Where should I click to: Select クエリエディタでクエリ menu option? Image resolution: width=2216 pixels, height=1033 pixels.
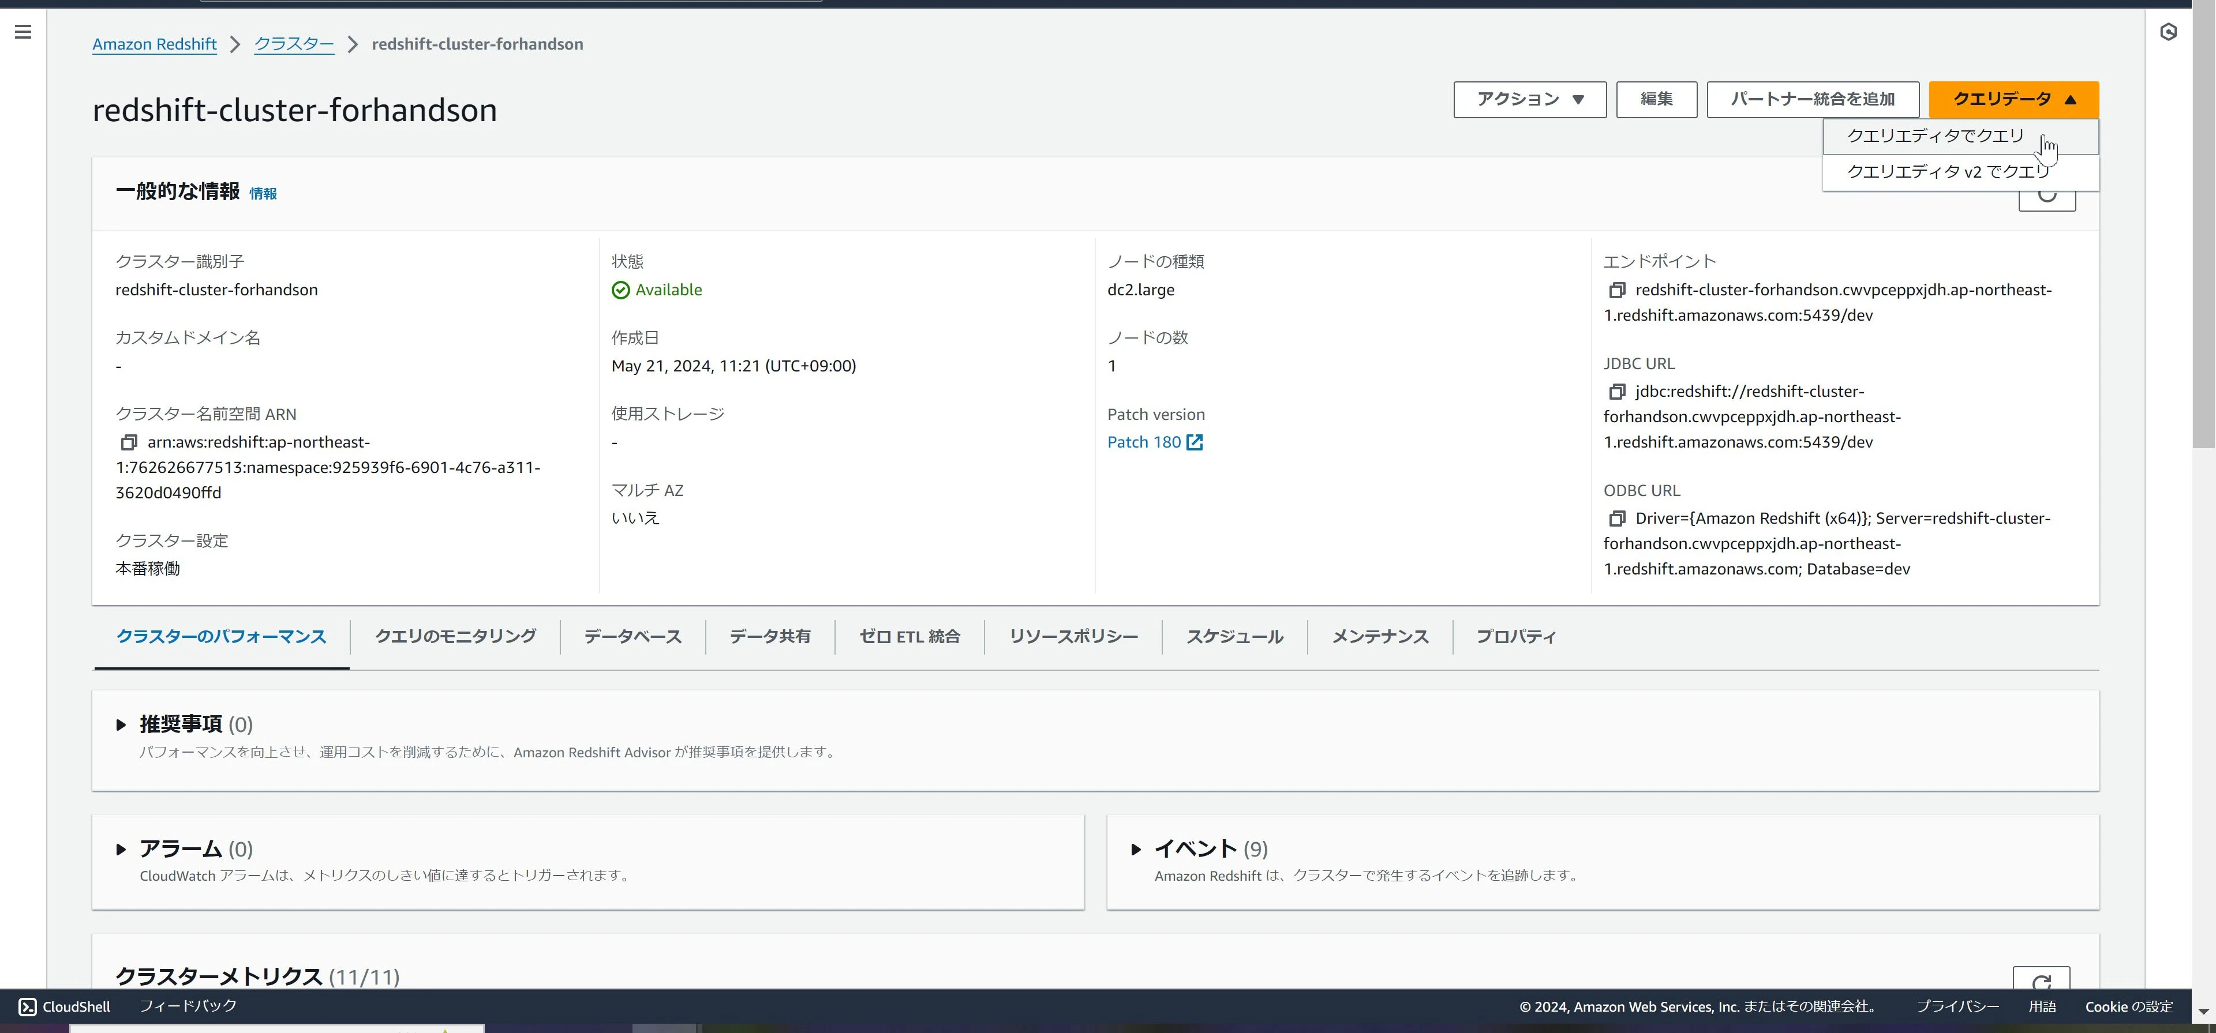pos(1960,137)
